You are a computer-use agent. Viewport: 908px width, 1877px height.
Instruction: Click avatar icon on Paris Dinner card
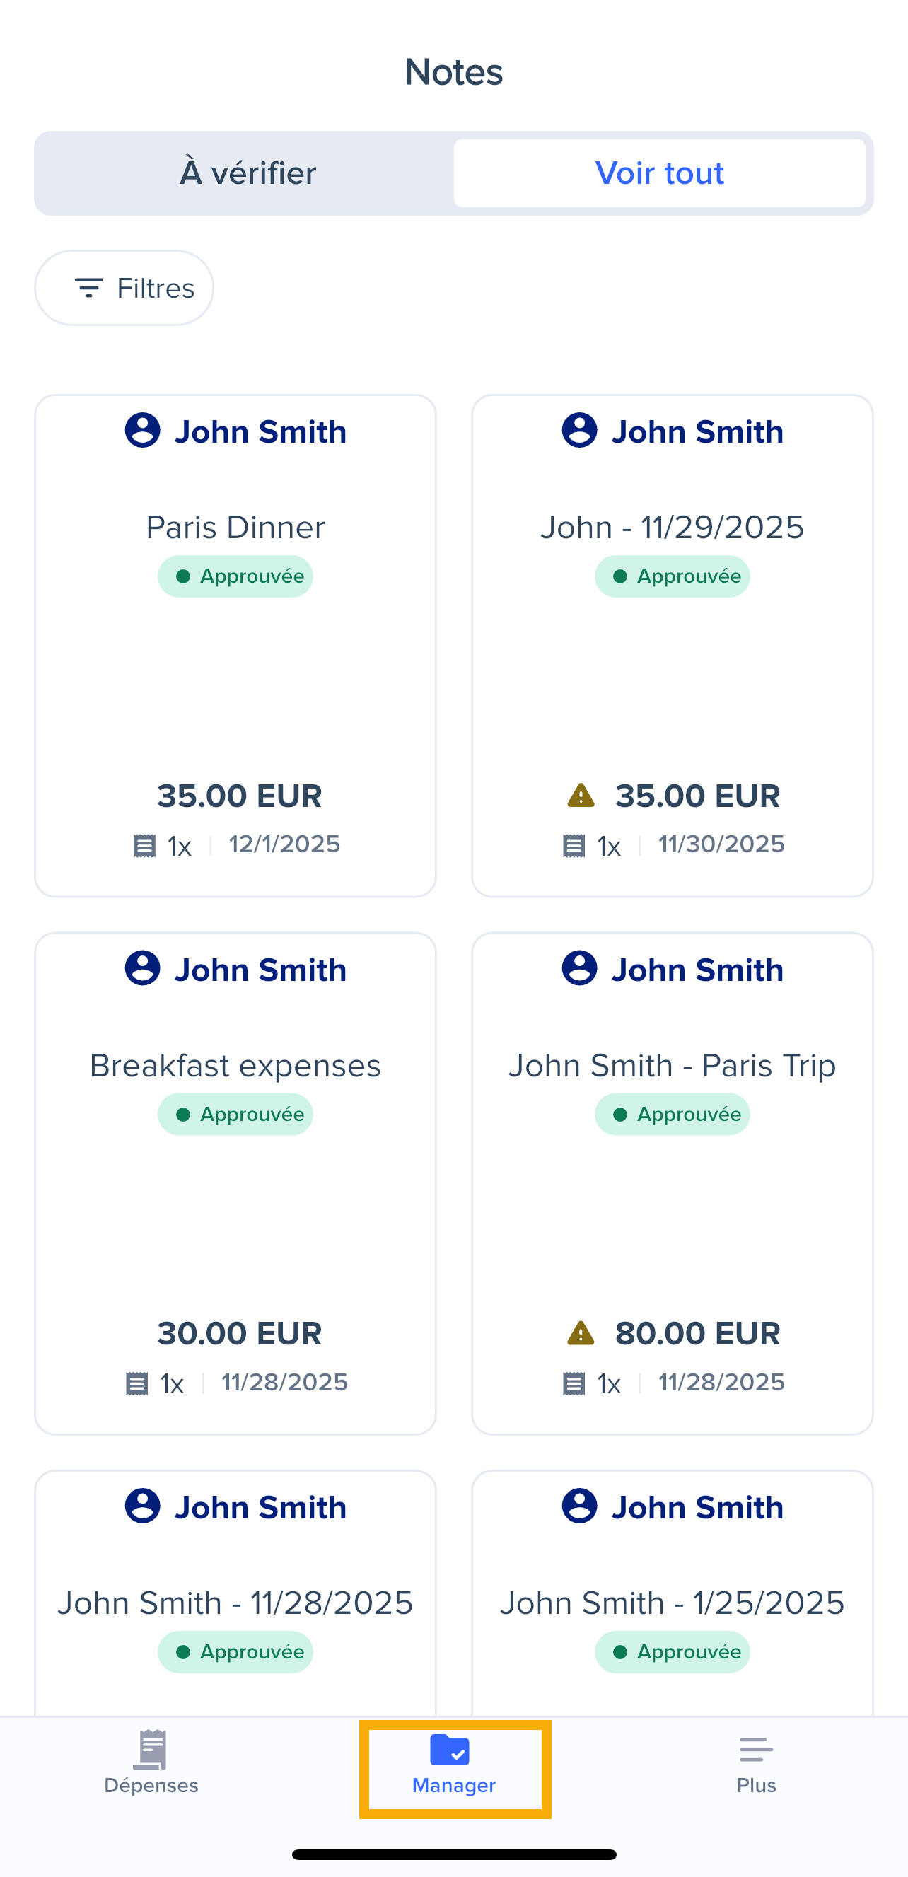(x=142, y=431)
